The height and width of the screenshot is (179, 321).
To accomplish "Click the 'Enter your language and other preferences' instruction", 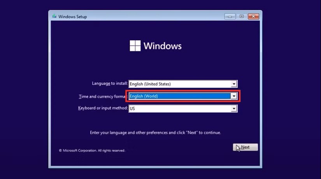I will [155, 133].
